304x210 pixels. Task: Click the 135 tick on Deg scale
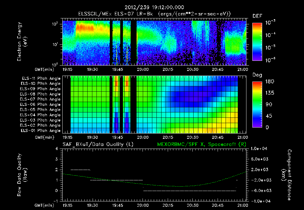pos(270,93)
